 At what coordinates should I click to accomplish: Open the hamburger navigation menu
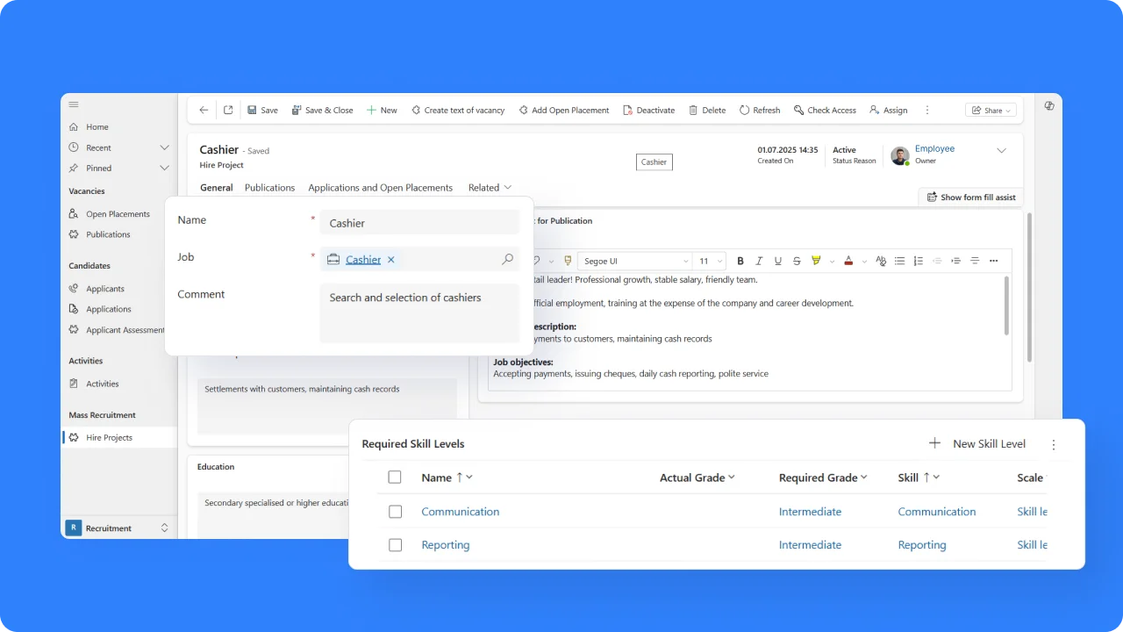pos(74,104)
